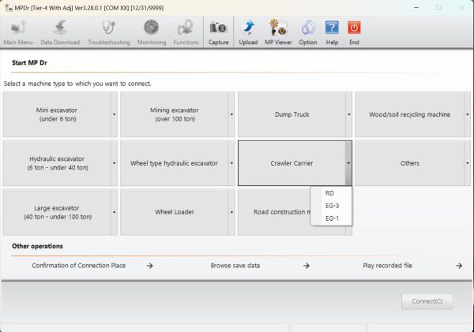The image size is (474, 332).
Task: Select the Others machine type
Action: (x=409, y=163)
